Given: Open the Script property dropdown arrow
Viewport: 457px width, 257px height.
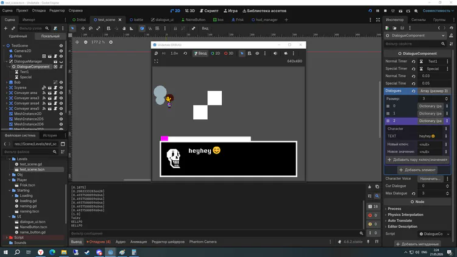Looking at the screenshot, I should point(448,234).
